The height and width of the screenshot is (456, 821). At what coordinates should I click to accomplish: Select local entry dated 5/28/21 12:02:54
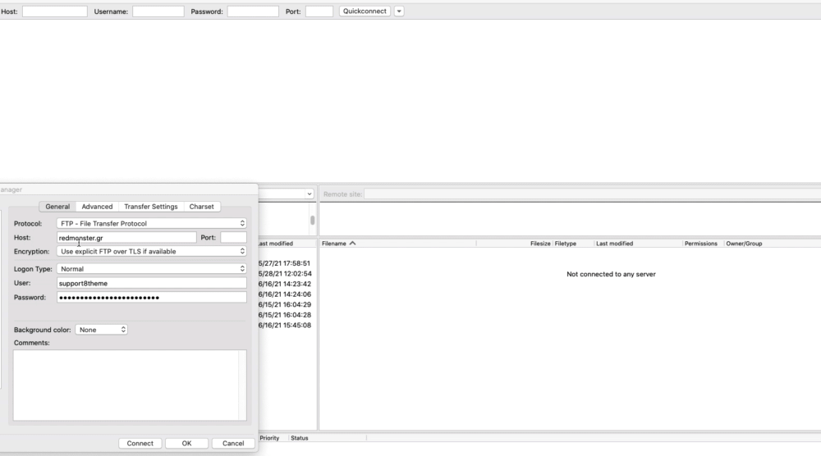pyautogui.click(x=284, y=274)
